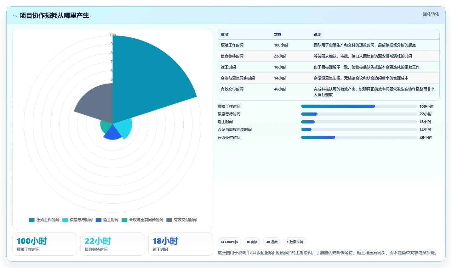Click the 维度 column header
This screenshot has height=268, width=452.
(x=225, y=35)
